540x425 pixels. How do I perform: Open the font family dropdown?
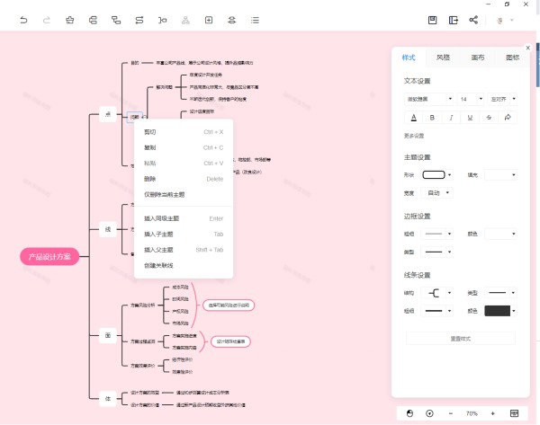428,99
